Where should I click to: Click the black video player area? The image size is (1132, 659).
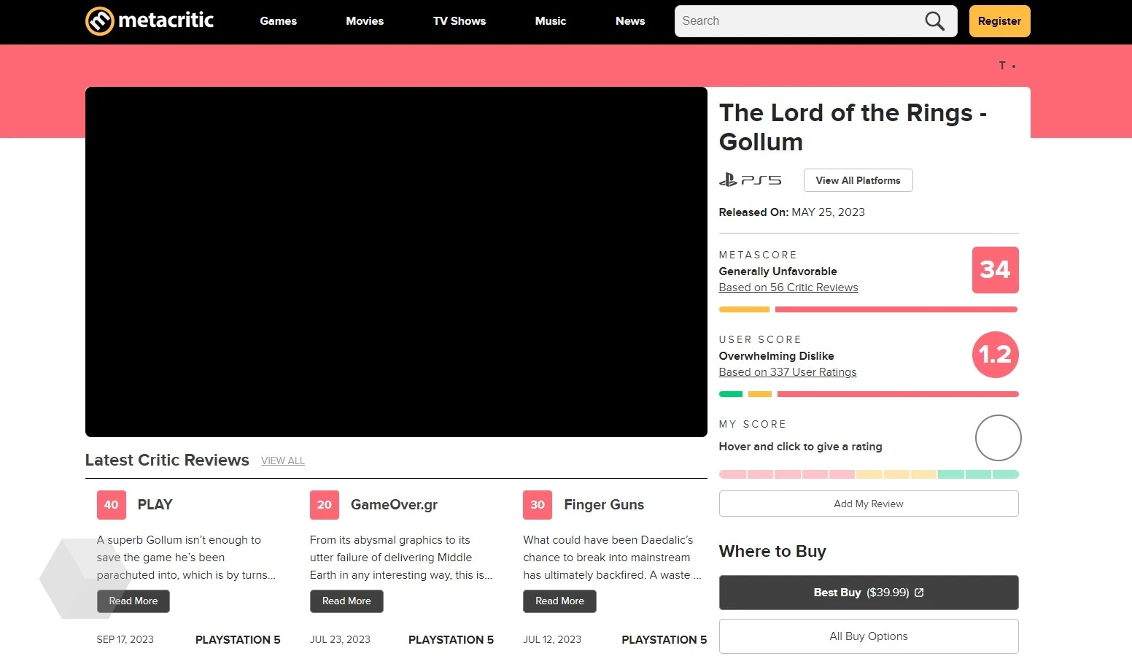coord(396,262)
